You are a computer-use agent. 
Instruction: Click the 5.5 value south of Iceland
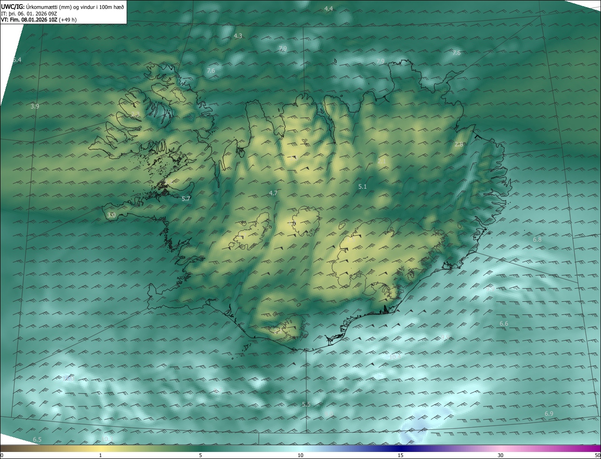tap(306, 405)
